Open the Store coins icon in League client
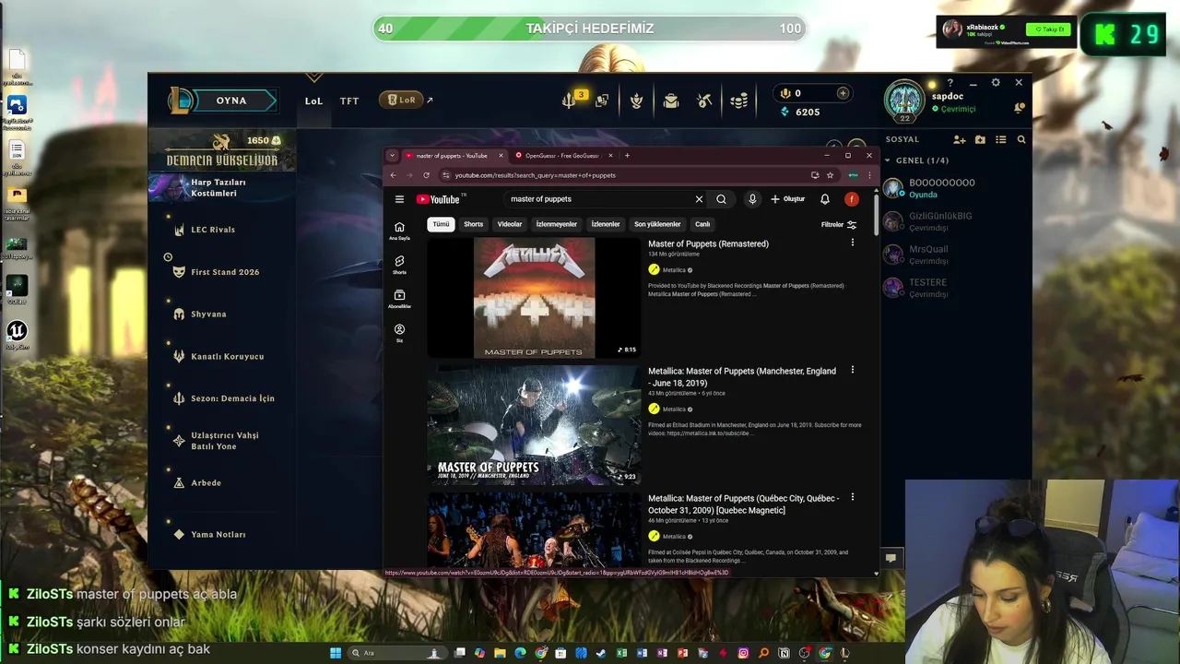1180x664 pixels. click(x=739, y=101)
